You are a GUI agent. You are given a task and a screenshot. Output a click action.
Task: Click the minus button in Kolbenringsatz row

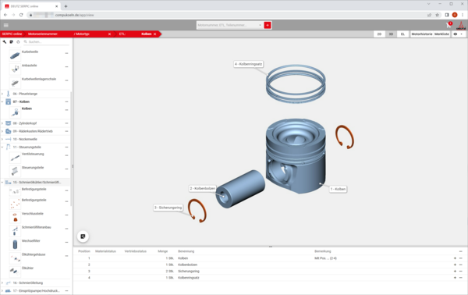click(x=460, y=278)
